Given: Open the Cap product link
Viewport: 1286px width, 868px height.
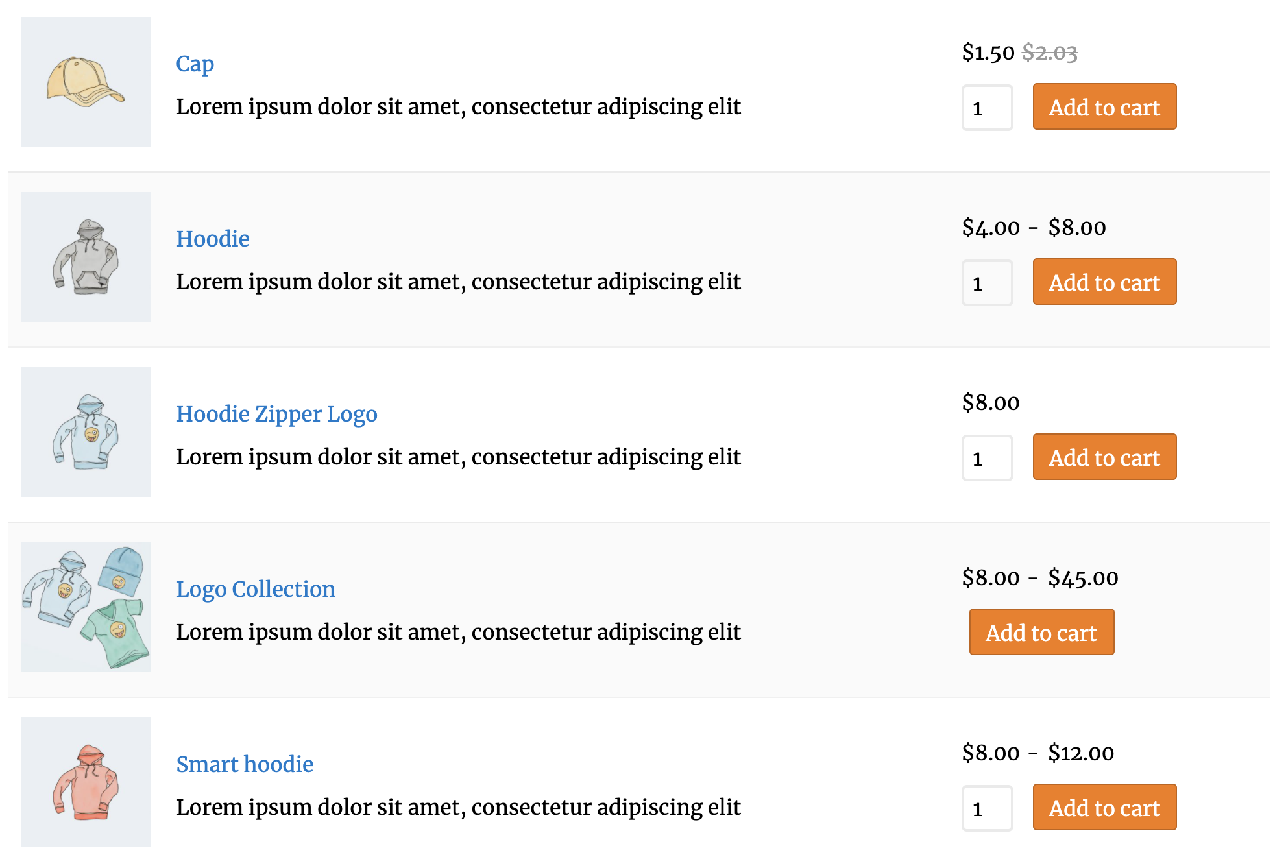Looking at the screenshot, I should [x=195, y=64].
